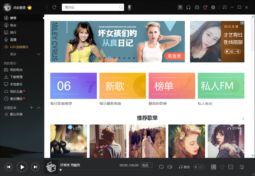Viewport: 255px width, 176px height.
Task: Click the playback progress slider
Action: point(106,170)
